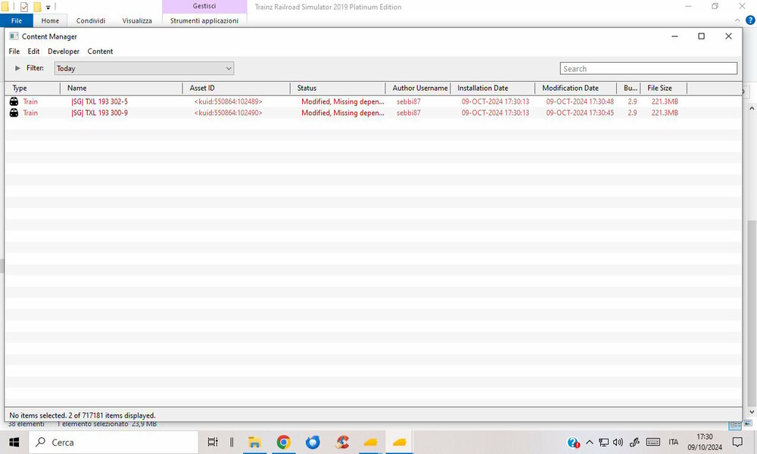Screen dimensions: 757x454
Task: Click modification date 17:30:48
Action: pyautogui.click(x=580, y=101)
